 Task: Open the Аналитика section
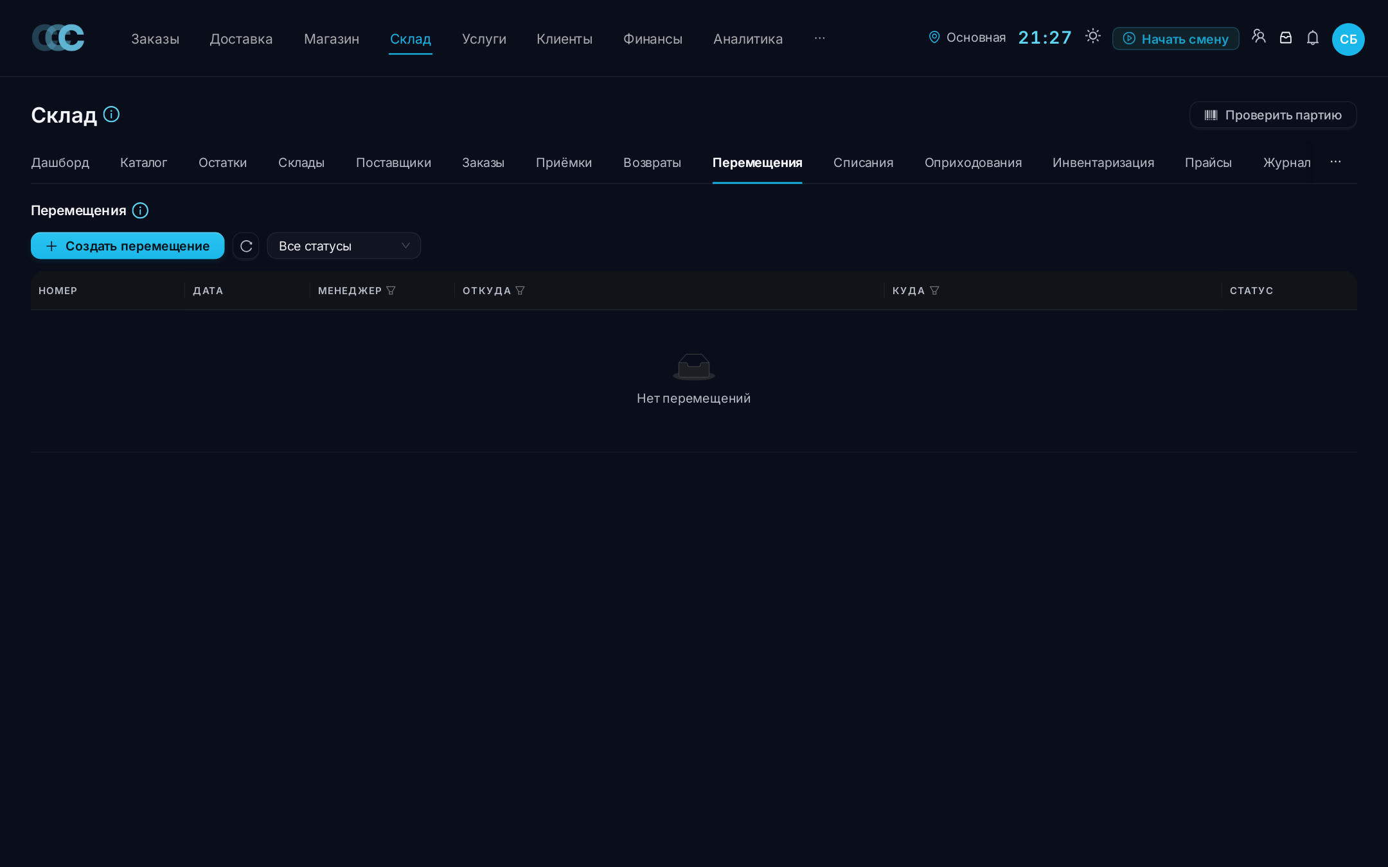click(748, 39)
